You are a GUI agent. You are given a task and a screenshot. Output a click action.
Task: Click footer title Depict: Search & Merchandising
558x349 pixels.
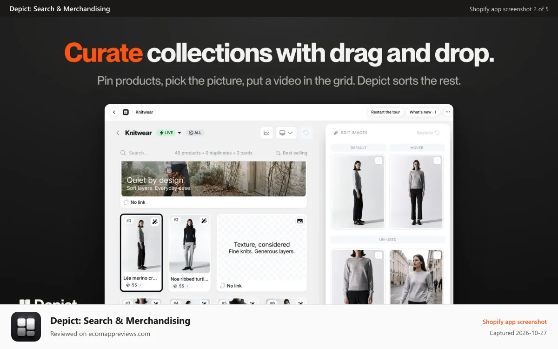[120, 321]
